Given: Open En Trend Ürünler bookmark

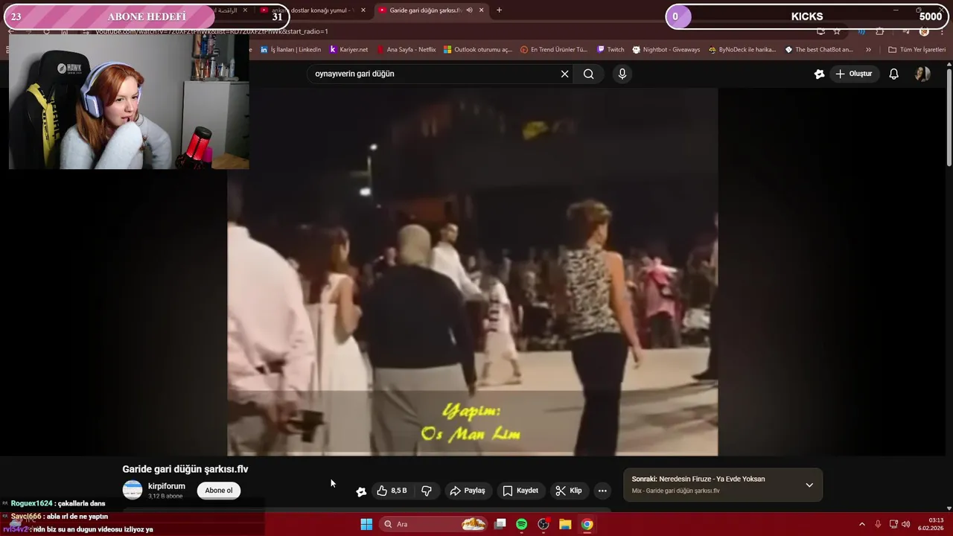Looking at the screenshot, I should tap(554, 50).
